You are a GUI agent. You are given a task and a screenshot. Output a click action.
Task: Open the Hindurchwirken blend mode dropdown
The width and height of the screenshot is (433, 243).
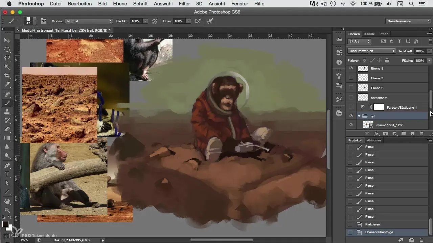(371, 51)
